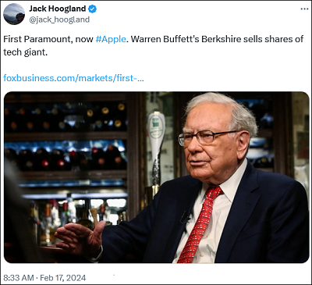
Task: Click the blue verified checkmark badge
Action: point(92,9)
